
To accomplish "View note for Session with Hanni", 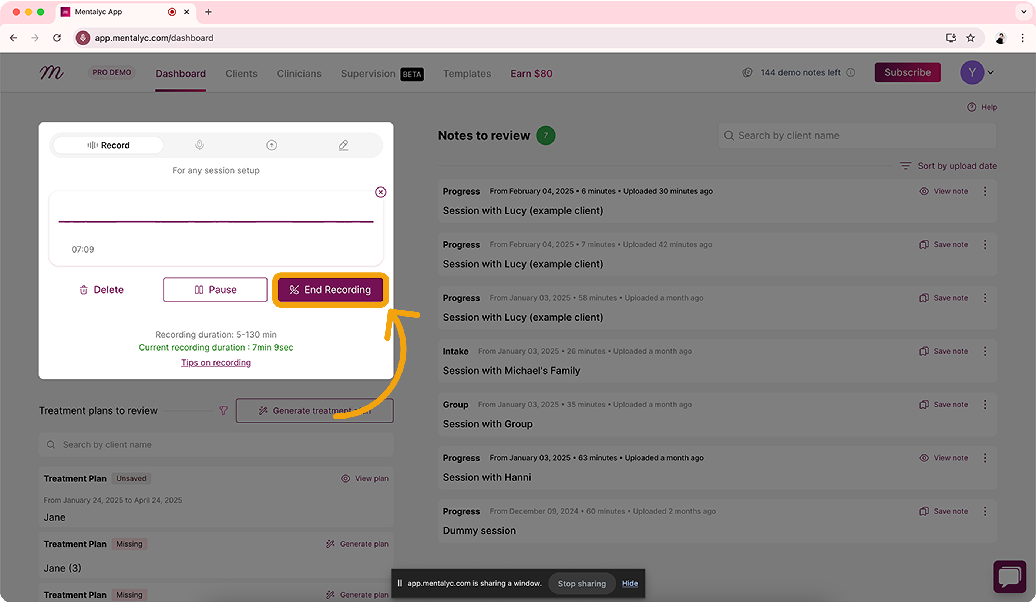I will [943, 458].
